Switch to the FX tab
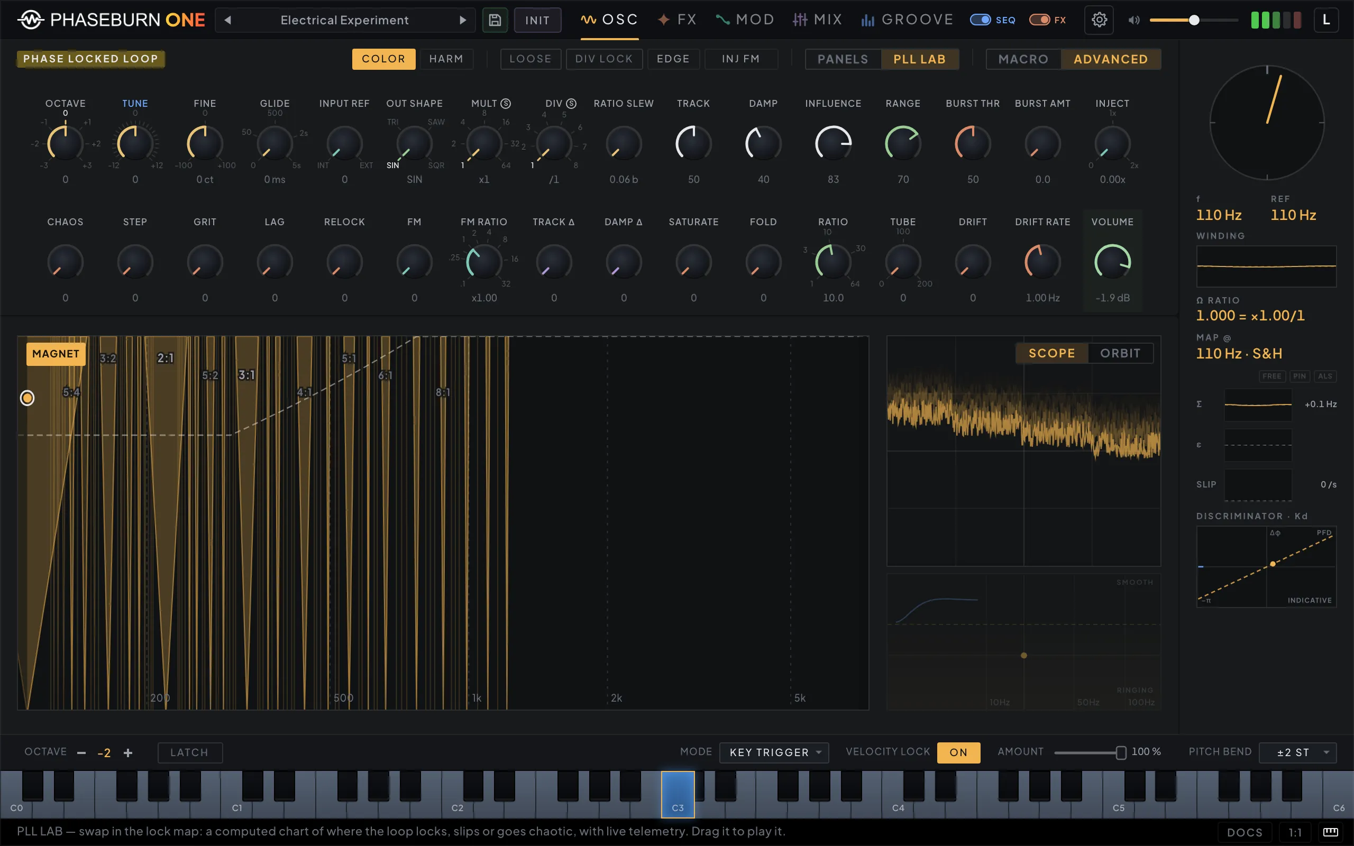Image resolution: width=1354 pixels, height=846 pixels. point(677,20)
